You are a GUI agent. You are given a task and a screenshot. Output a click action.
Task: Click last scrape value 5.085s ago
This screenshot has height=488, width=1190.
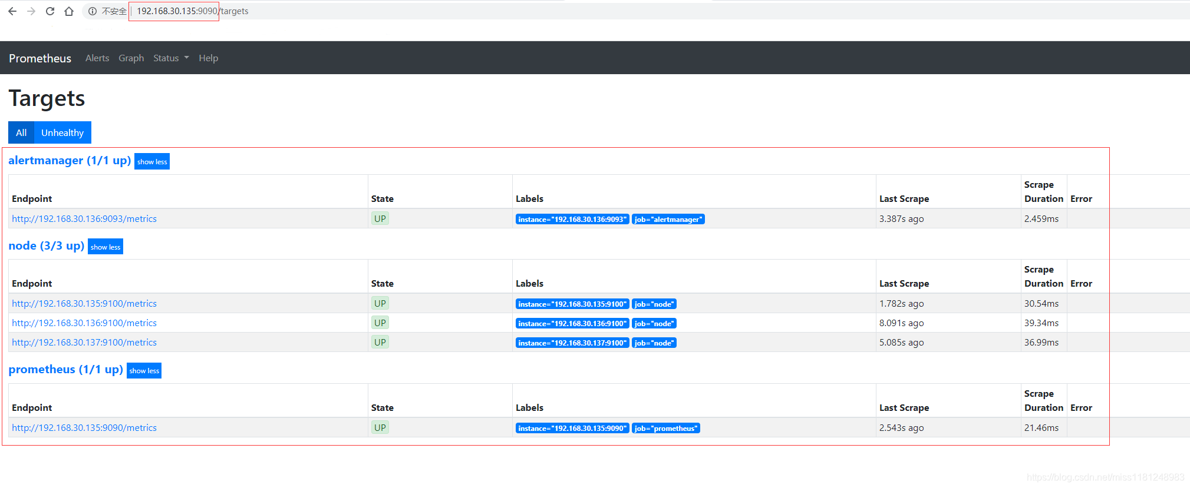point(901,343)
